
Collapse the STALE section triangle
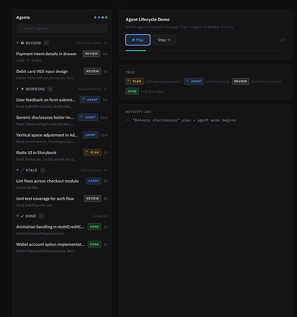tap(18, 170)
